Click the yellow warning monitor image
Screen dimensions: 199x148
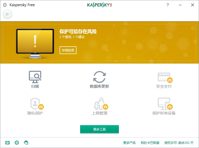[x=35, y=43]
